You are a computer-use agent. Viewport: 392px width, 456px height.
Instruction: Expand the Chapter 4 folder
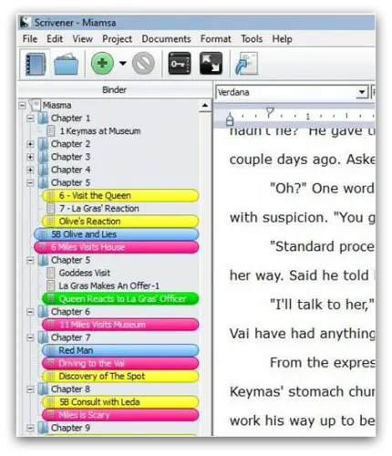point(30,170)
